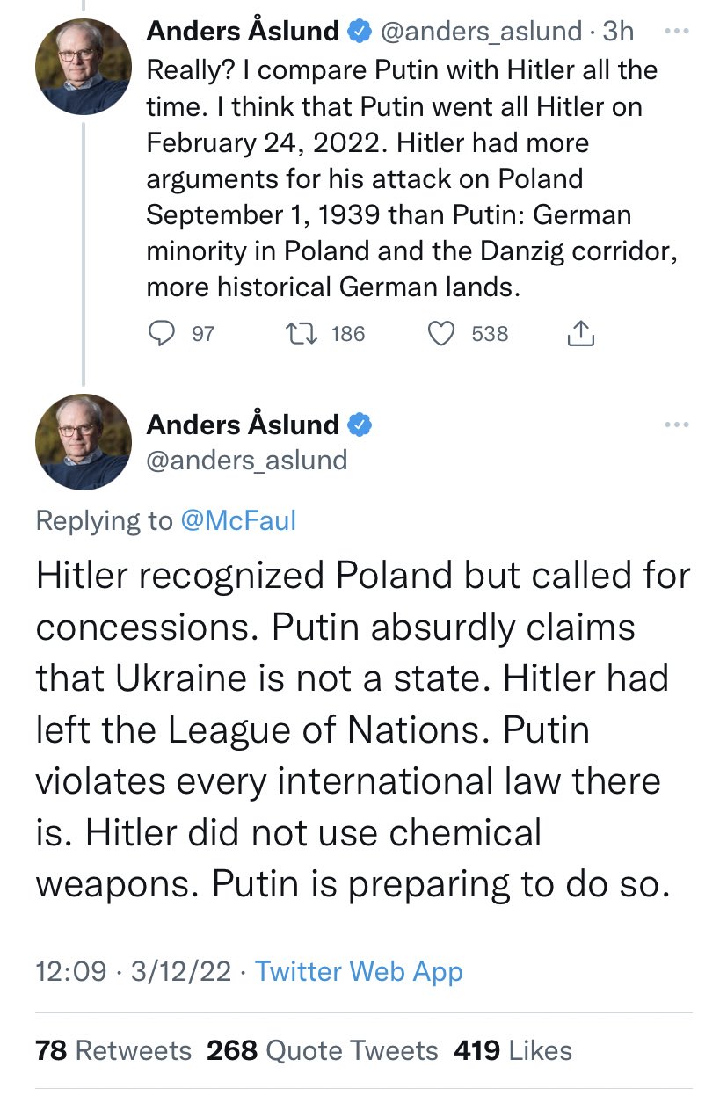Click the reply bubble icon showing 97
This screenshot has width=727, height=1103.
159,334
